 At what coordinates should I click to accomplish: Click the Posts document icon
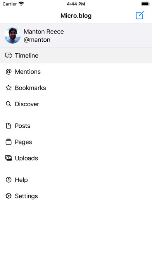tap(9, 126)
